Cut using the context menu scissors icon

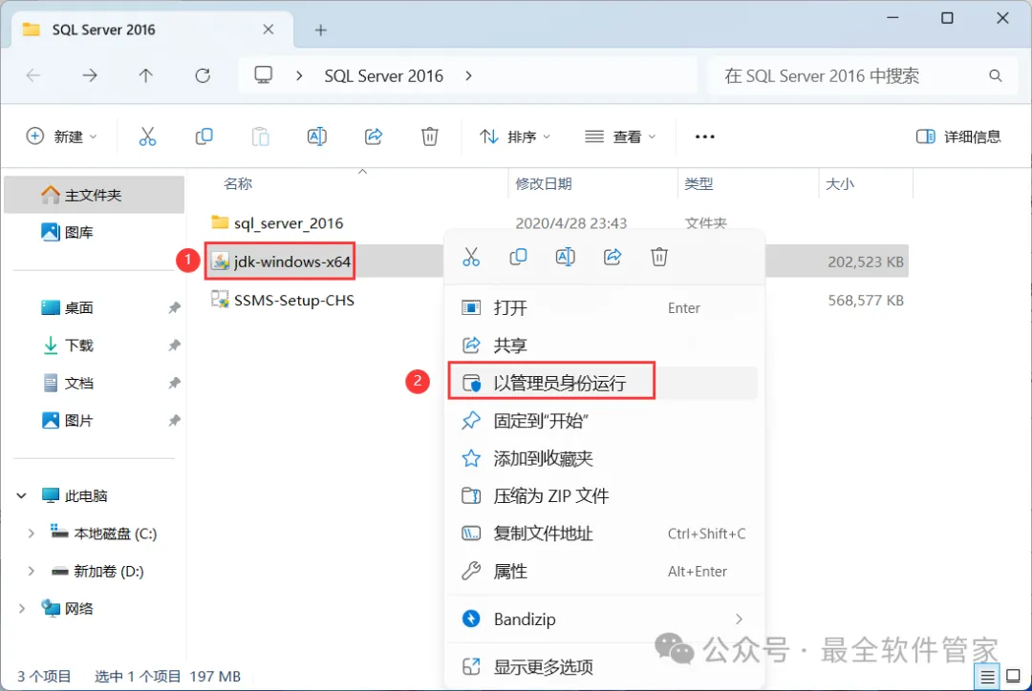[x=471, y=257]
